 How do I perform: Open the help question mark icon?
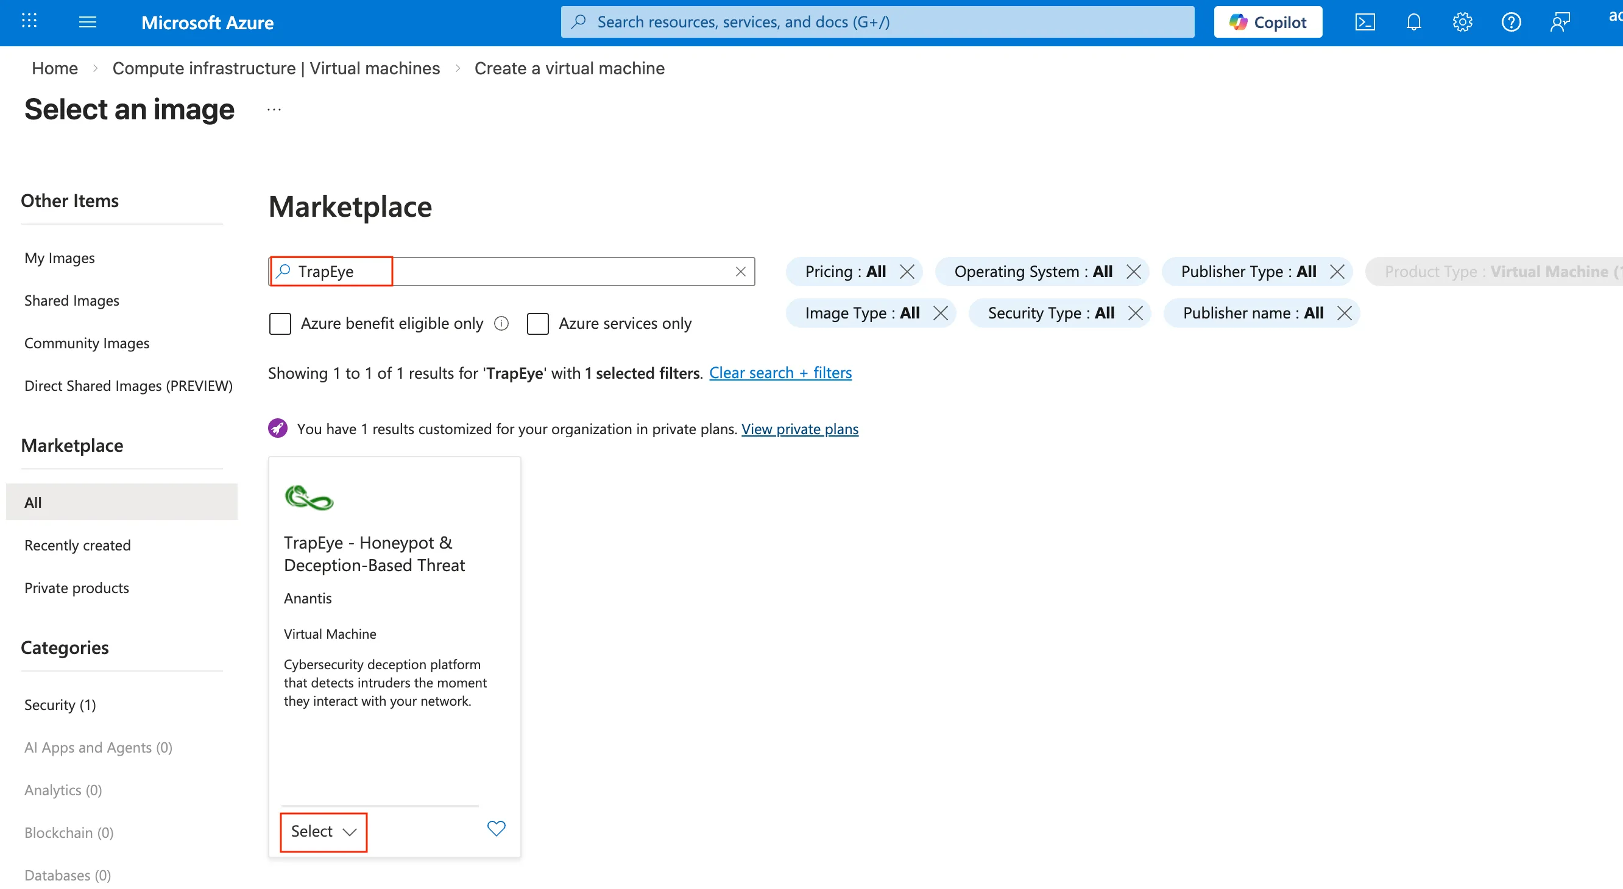1511,23
